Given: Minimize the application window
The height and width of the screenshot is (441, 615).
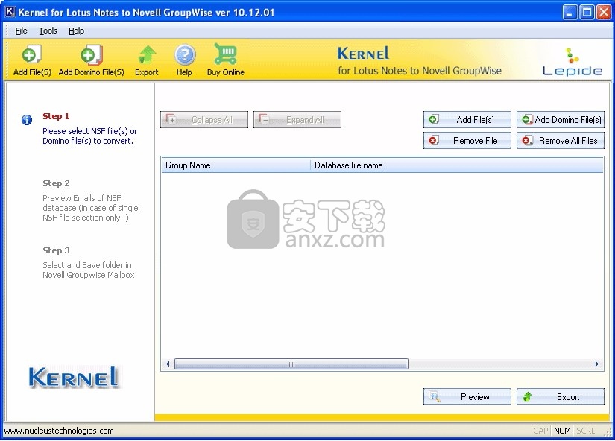Looking at the screenshot, I should [x=570, y=13].
